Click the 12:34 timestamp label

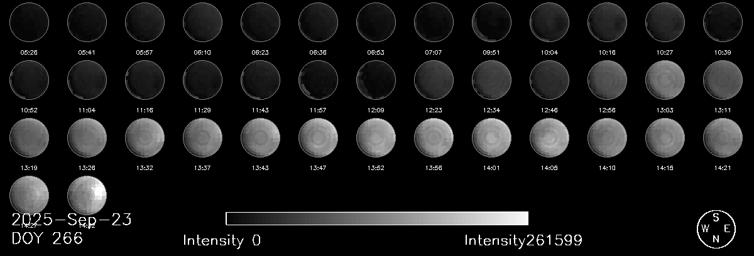[492, 110]
